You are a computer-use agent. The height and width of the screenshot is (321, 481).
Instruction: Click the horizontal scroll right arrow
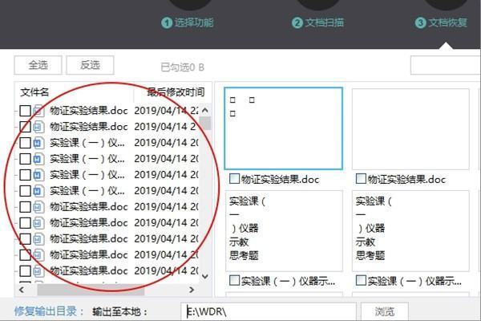click(192, 290)
